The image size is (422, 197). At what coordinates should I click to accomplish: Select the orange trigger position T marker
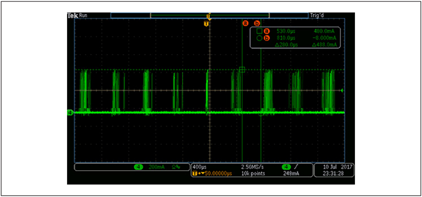pyautogui.click(x=206, y=24)
